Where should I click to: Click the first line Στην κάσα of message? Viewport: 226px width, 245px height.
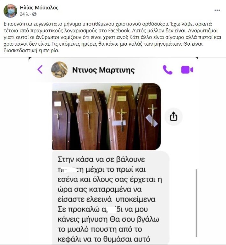coord(101,160)
